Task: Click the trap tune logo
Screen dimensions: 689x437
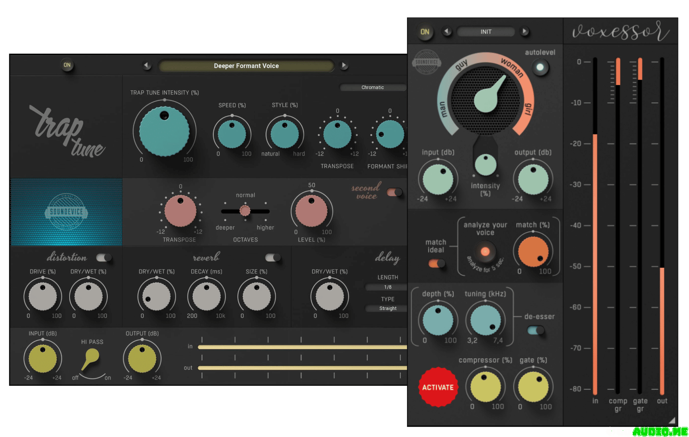Action: (67, 131)
